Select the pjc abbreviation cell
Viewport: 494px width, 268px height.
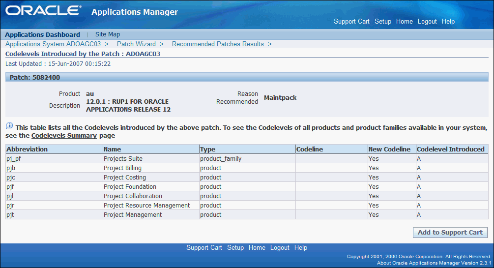pos(54,177)
